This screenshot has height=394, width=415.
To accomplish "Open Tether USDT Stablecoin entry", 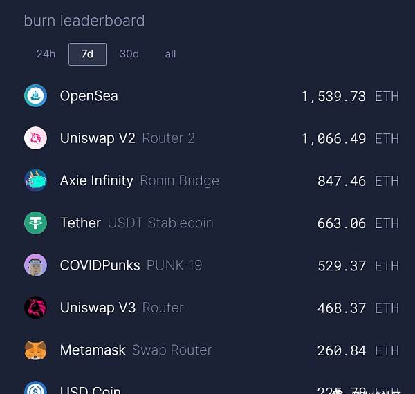I will tap(211, 223).
